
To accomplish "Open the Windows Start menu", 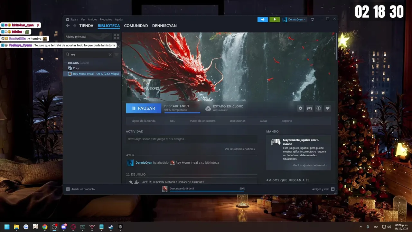I will point(7,227).
